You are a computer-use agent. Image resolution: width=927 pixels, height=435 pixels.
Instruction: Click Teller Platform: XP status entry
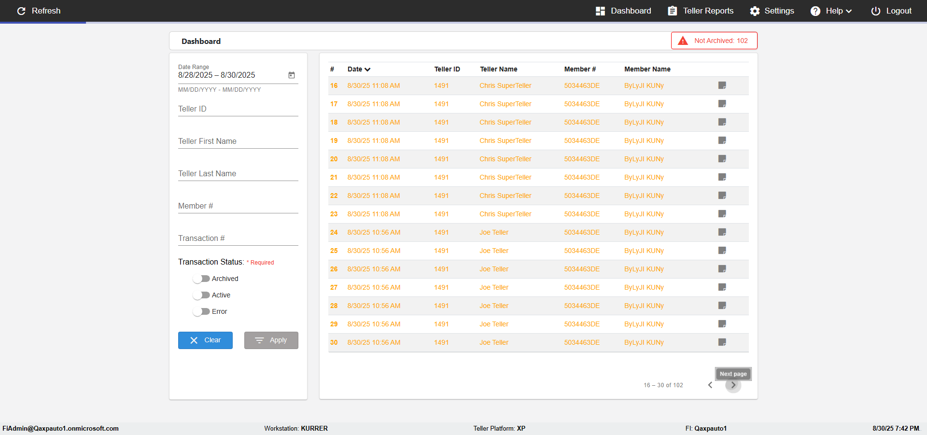click(x=499, y=428)
